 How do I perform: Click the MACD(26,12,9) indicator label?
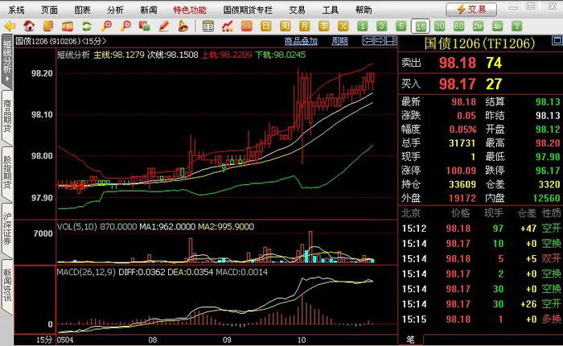point(86,272)
